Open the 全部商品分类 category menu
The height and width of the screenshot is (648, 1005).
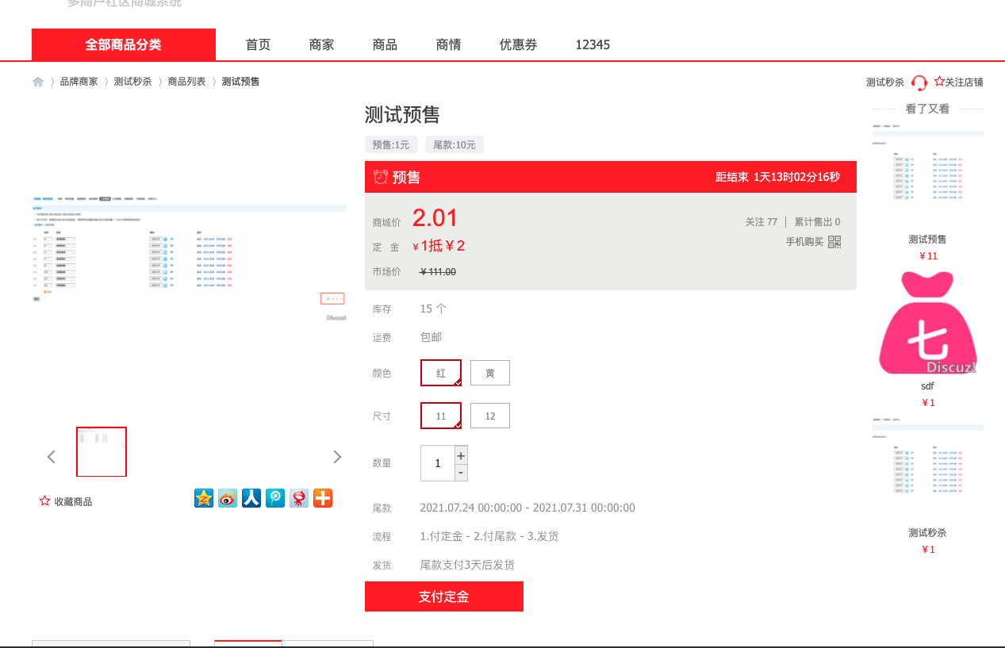click(x=124, y=45)
